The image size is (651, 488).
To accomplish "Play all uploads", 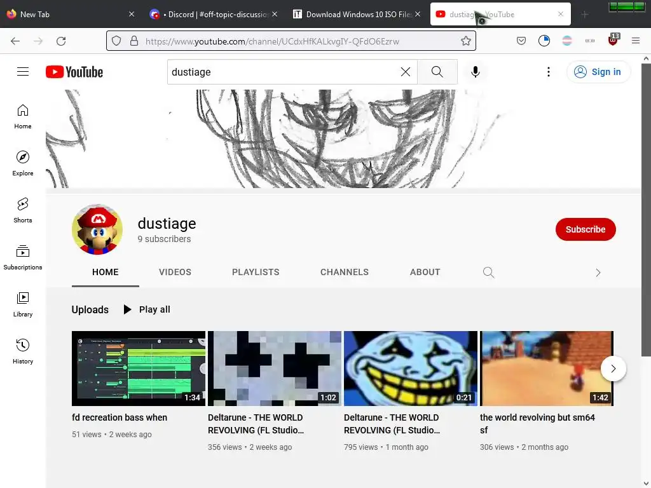I will [147, 309].
